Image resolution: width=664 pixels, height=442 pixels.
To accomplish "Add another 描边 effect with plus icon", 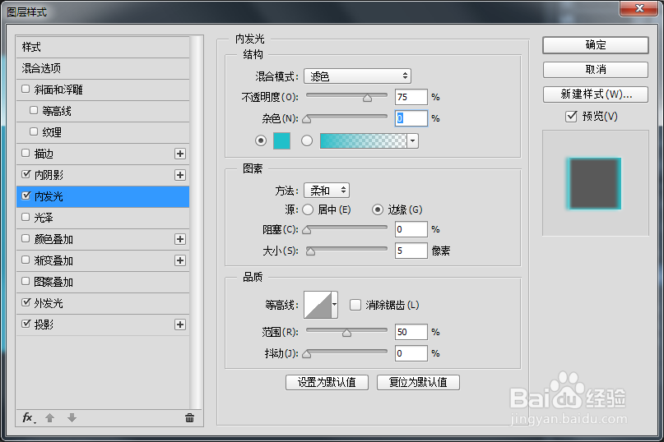I will coord(180,154).
